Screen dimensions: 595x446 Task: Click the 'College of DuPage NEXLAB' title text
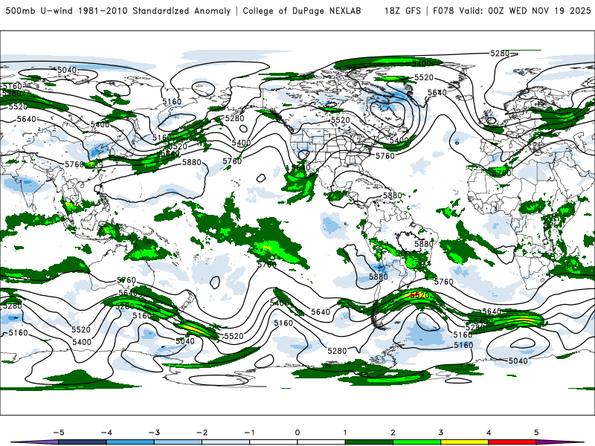coord(302,11)
